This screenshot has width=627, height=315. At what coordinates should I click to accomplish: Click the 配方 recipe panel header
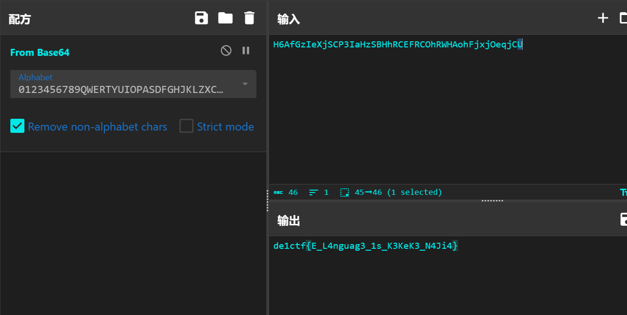(x=20, y=19)
